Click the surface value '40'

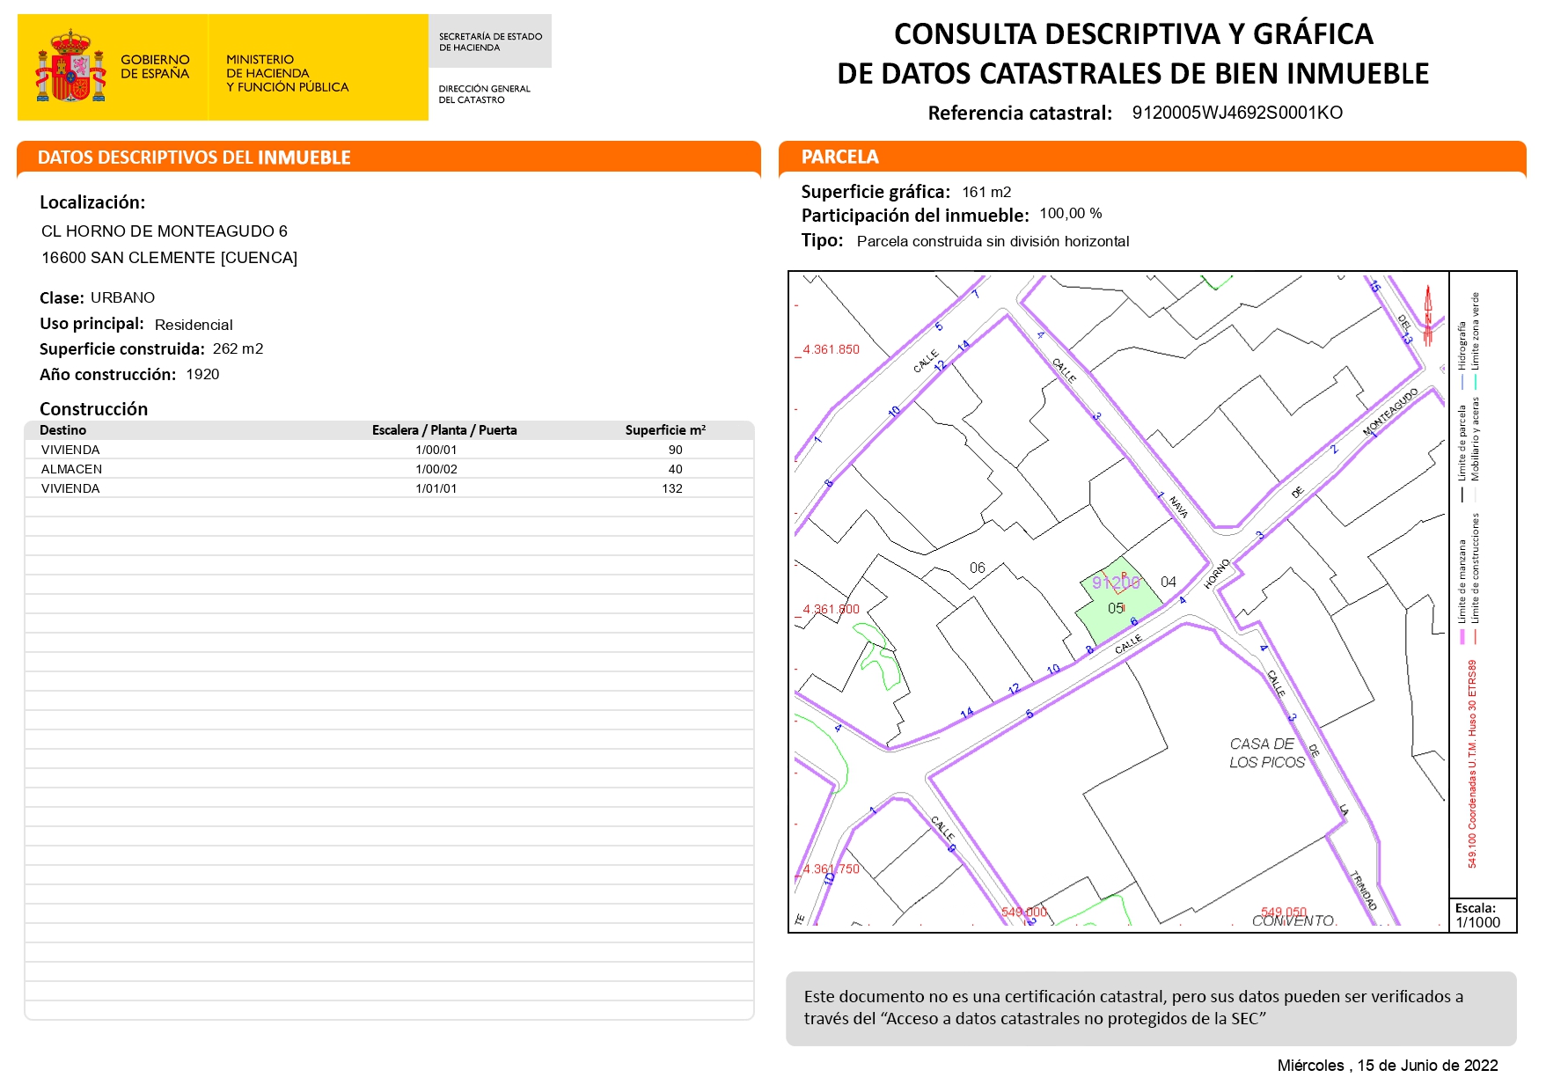tap(675, 469)
